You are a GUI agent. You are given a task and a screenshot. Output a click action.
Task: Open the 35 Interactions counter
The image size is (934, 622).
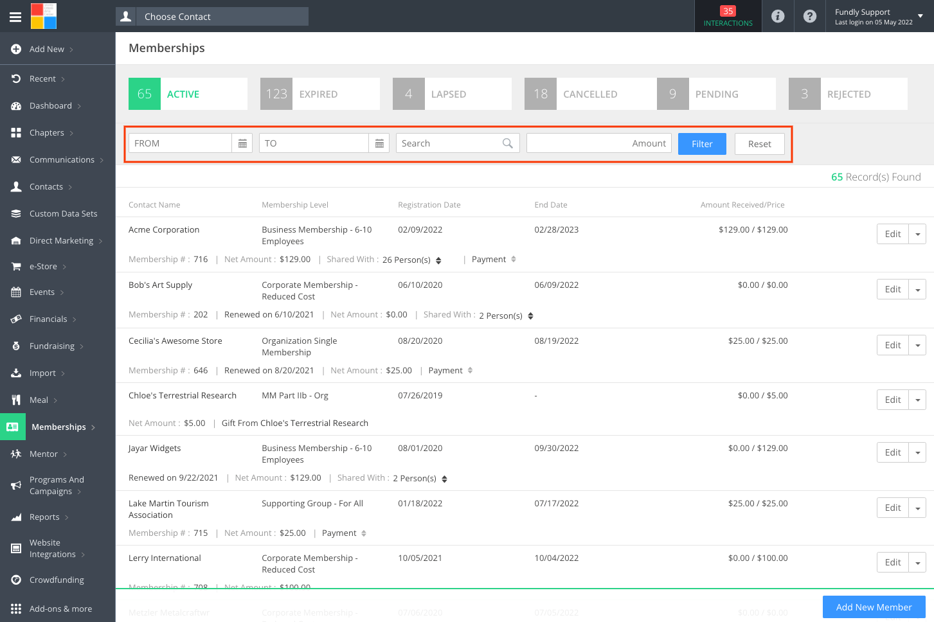coord(728,16)
